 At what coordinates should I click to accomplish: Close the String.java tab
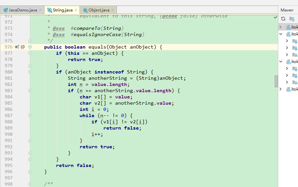[x=76, y=10]
